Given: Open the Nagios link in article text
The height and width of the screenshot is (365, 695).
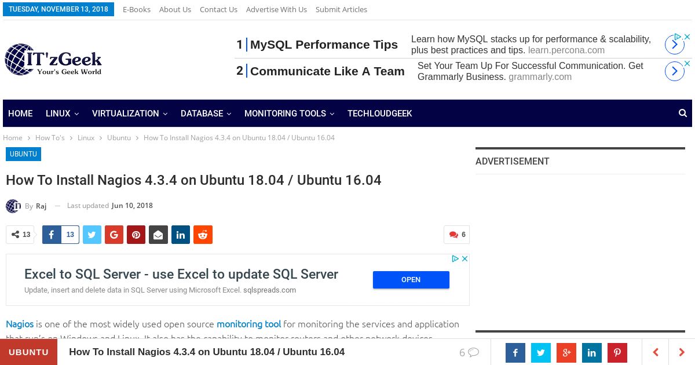Looking at the screenshot, I should 20,324.
